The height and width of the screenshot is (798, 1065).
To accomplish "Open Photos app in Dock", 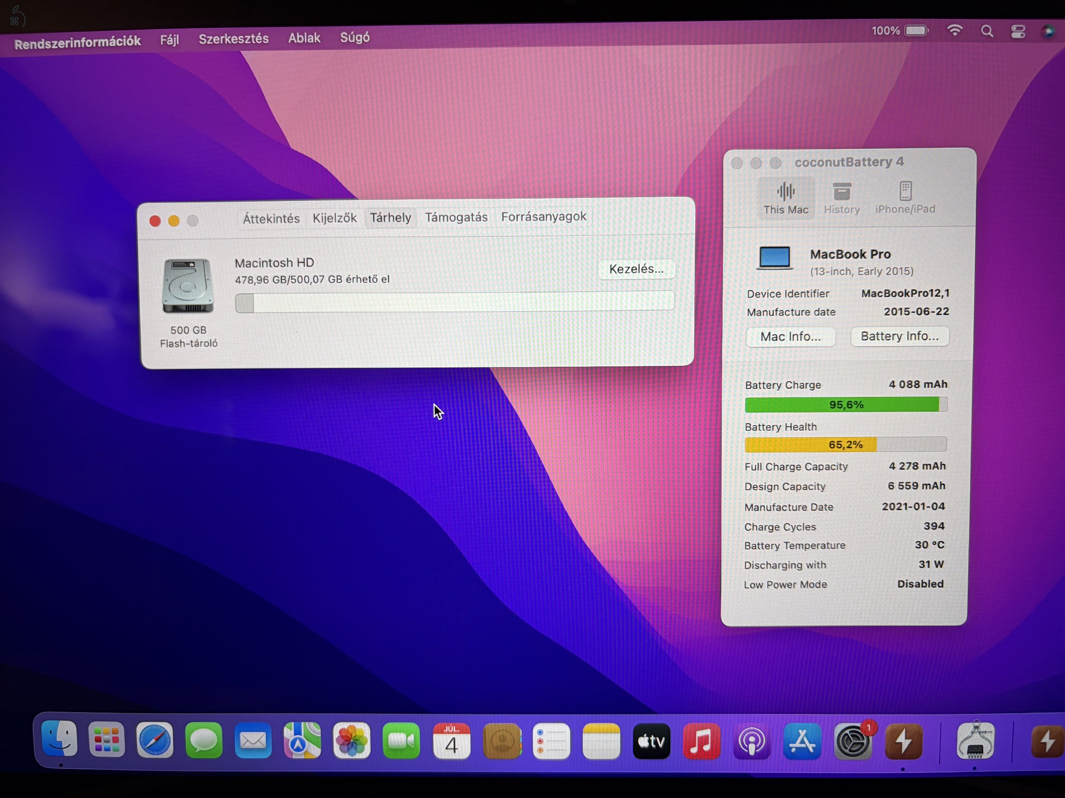I will pos(352,741).
